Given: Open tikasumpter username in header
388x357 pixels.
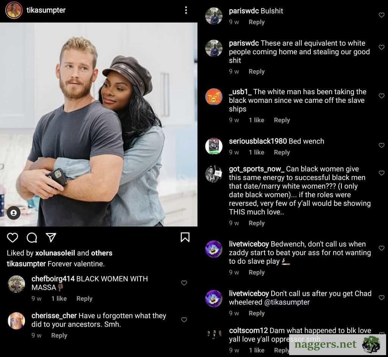Looking at the screenshot, I should [46, 10].
